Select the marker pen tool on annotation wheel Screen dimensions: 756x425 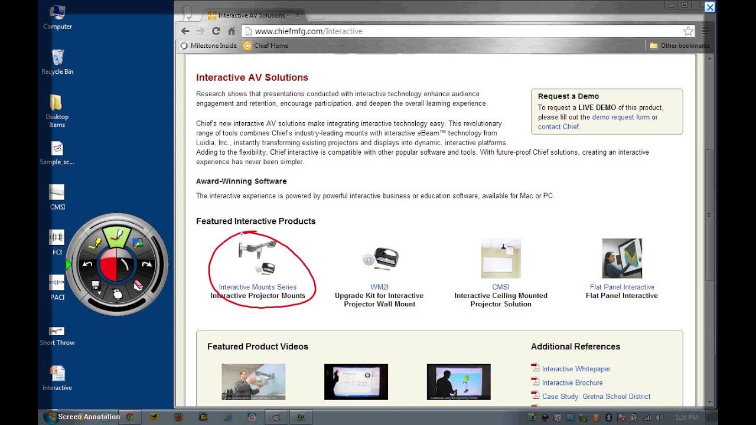click(117, 237)
